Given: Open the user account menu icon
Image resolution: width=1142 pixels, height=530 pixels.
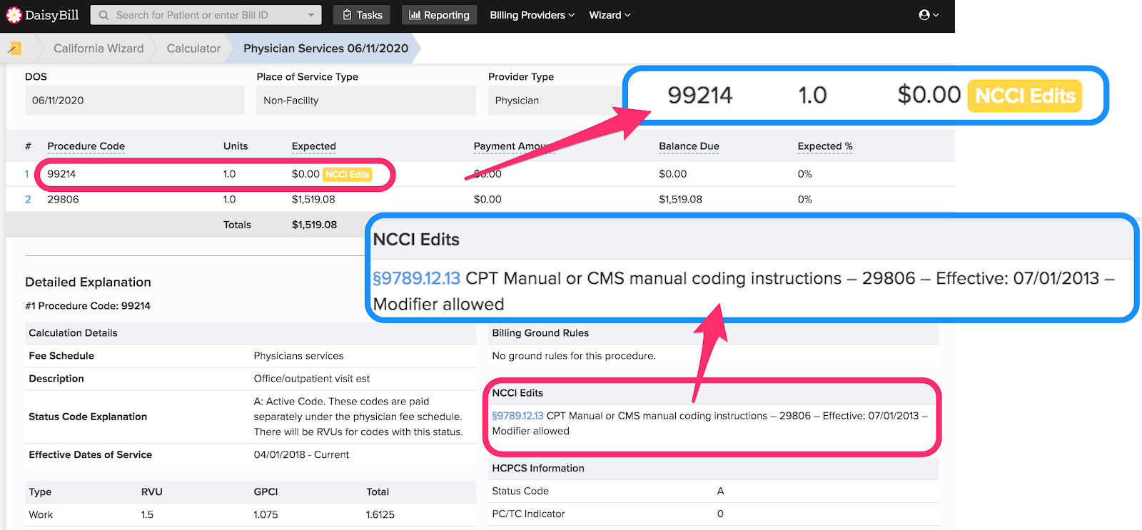Looking at the screenshot, I should pyautogui.click(x=929, y=15).
